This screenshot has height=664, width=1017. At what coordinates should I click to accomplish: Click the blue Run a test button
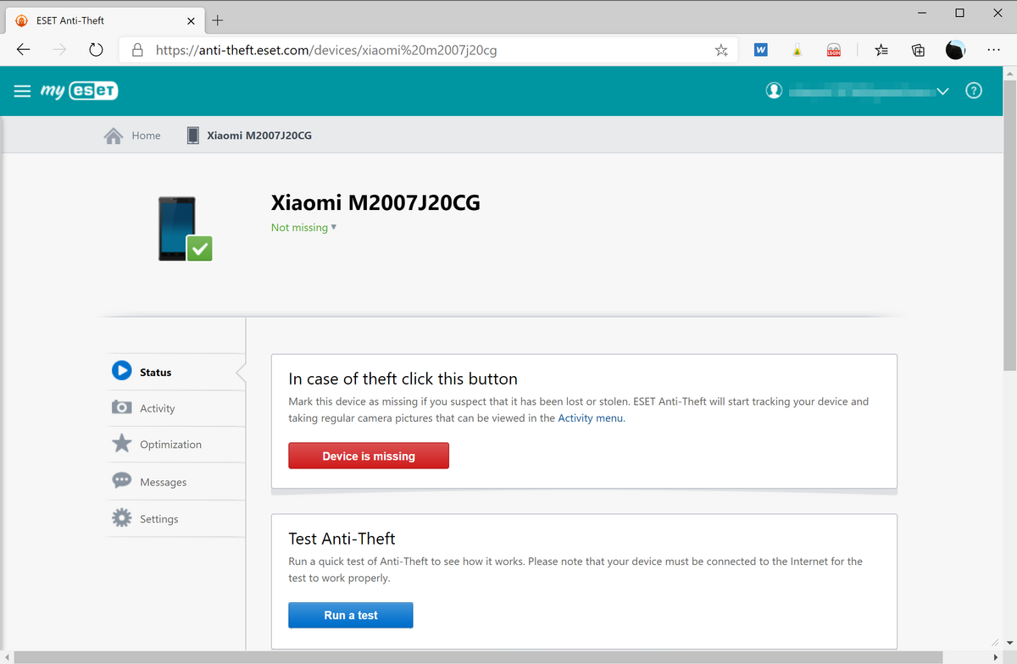pos(351,615)
